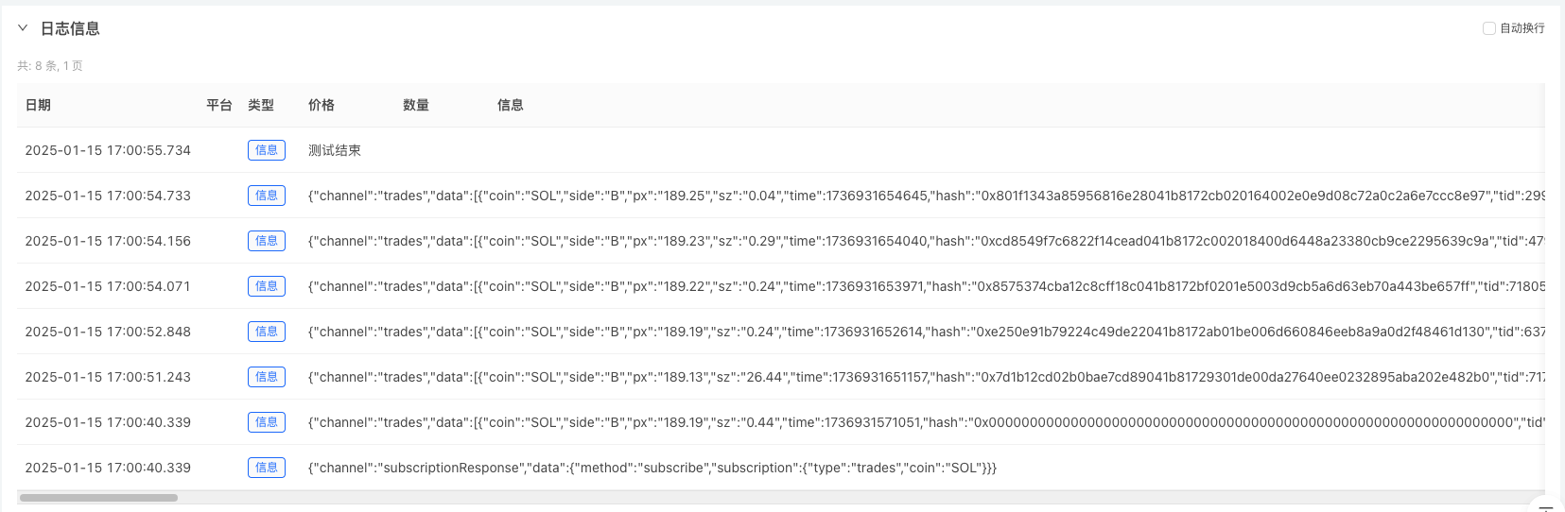Click 信息 tag on 17:00:51.243 row
The height and width of the screenshot is (512, 1565).
click(267, 377)
